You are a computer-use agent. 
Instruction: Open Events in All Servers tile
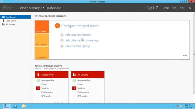point(80,84)
